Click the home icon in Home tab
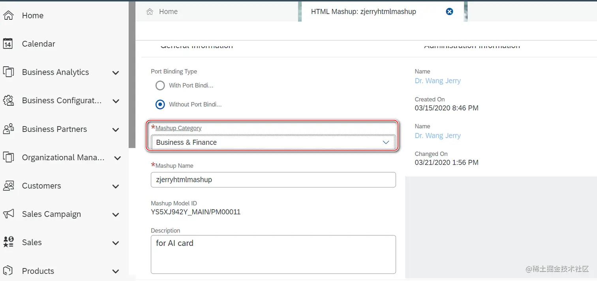The image size is (597, 281). 150,12
